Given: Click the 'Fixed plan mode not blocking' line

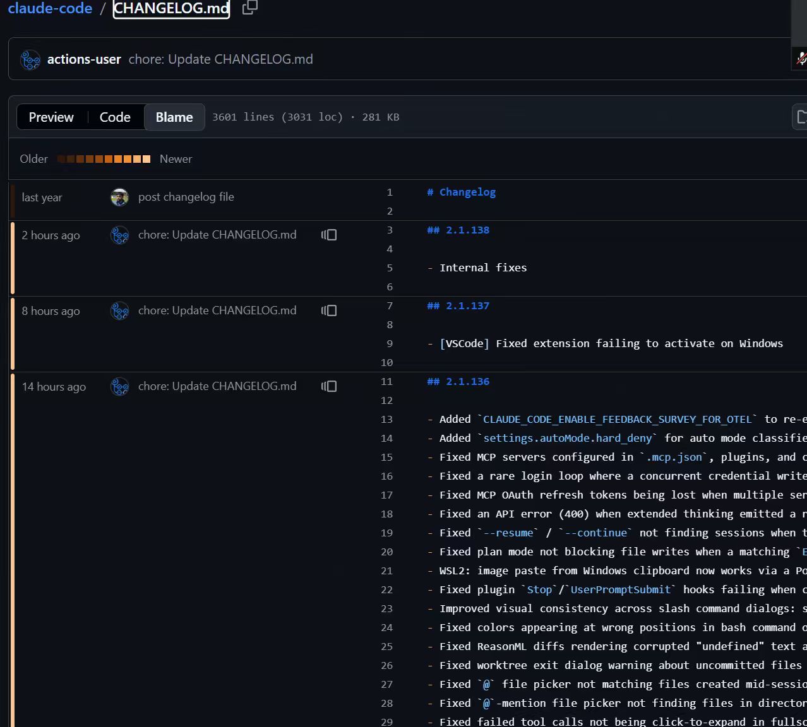Looking at the screenshot, I should tap(616, 552).
